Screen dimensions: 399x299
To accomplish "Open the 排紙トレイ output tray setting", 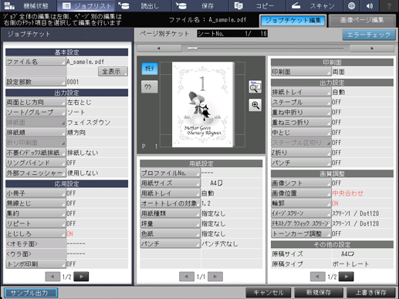I will [301, 92].
